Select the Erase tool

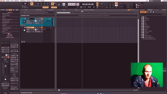(x=47, y=4)
